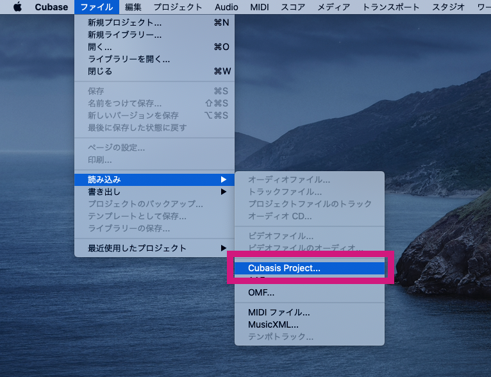This screenshot has width=491, height=377.
Task: Click 印刷... menu entry
Action: tap(154, 160)
